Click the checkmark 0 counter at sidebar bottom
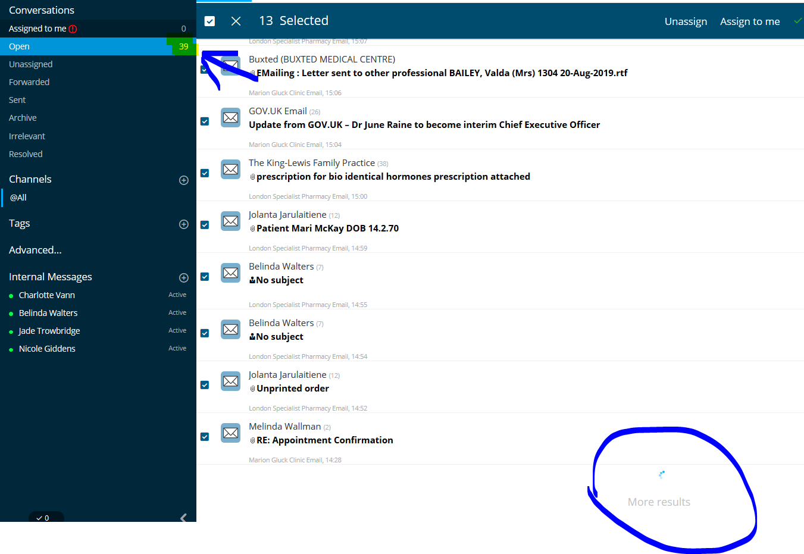 click(x=46, y=517)
